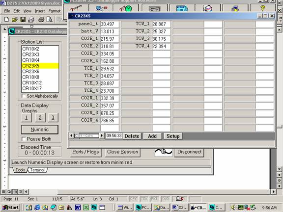Launch the Numeric display button

tap(40, 130)
